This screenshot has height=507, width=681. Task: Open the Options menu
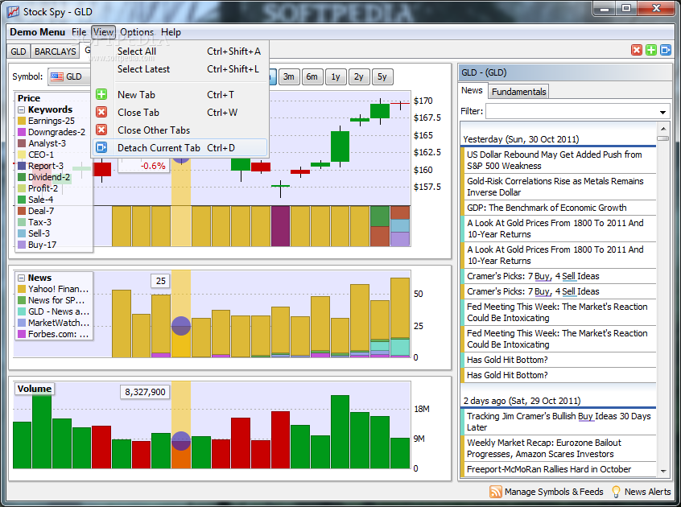137,32
